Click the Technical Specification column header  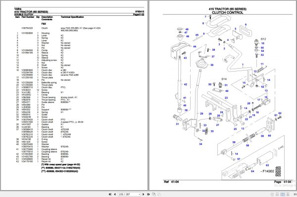[x=72, y=17]
